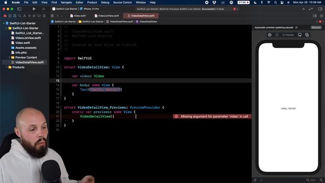Open Spotlight search in the menu bar
325x183 pixels.
coord(275,3)
